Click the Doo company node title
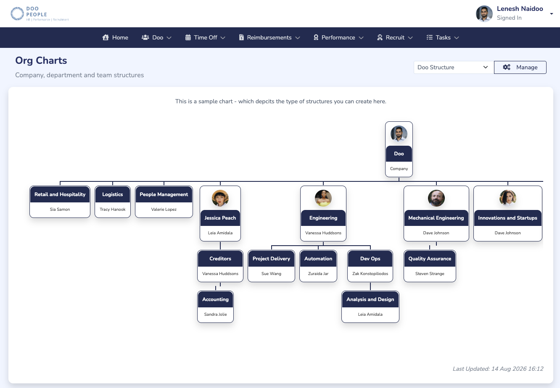The height and width of the screenshot is (388, 560). click(x=399, y=154)
